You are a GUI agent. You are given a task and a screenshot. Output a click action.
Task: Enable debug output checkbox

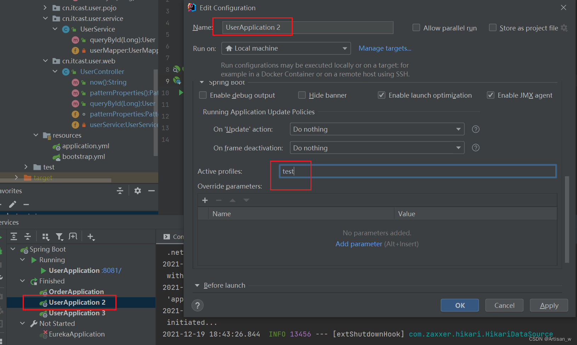pyautogui.click(x=203, y=95)
